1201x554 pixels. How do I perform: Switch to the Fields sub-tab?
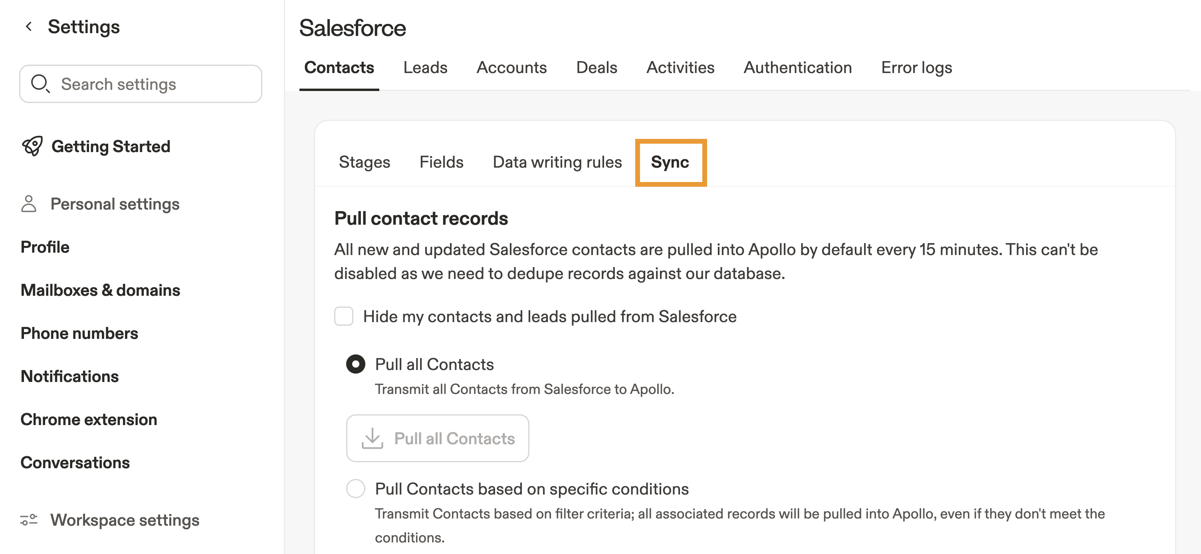(441, 162)
